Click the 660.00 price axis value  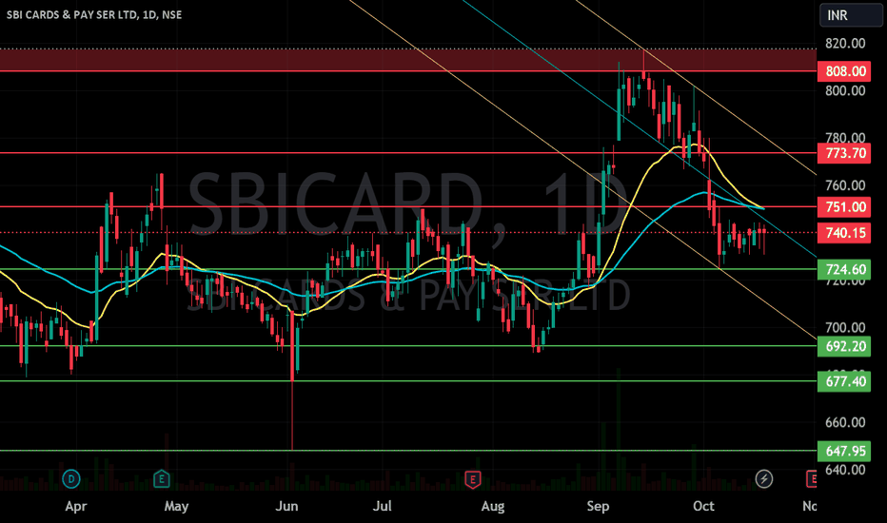(845, 422)
